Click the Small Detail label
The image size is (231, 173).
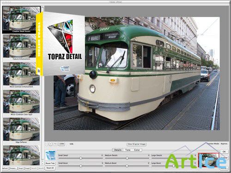click(63, 156)
